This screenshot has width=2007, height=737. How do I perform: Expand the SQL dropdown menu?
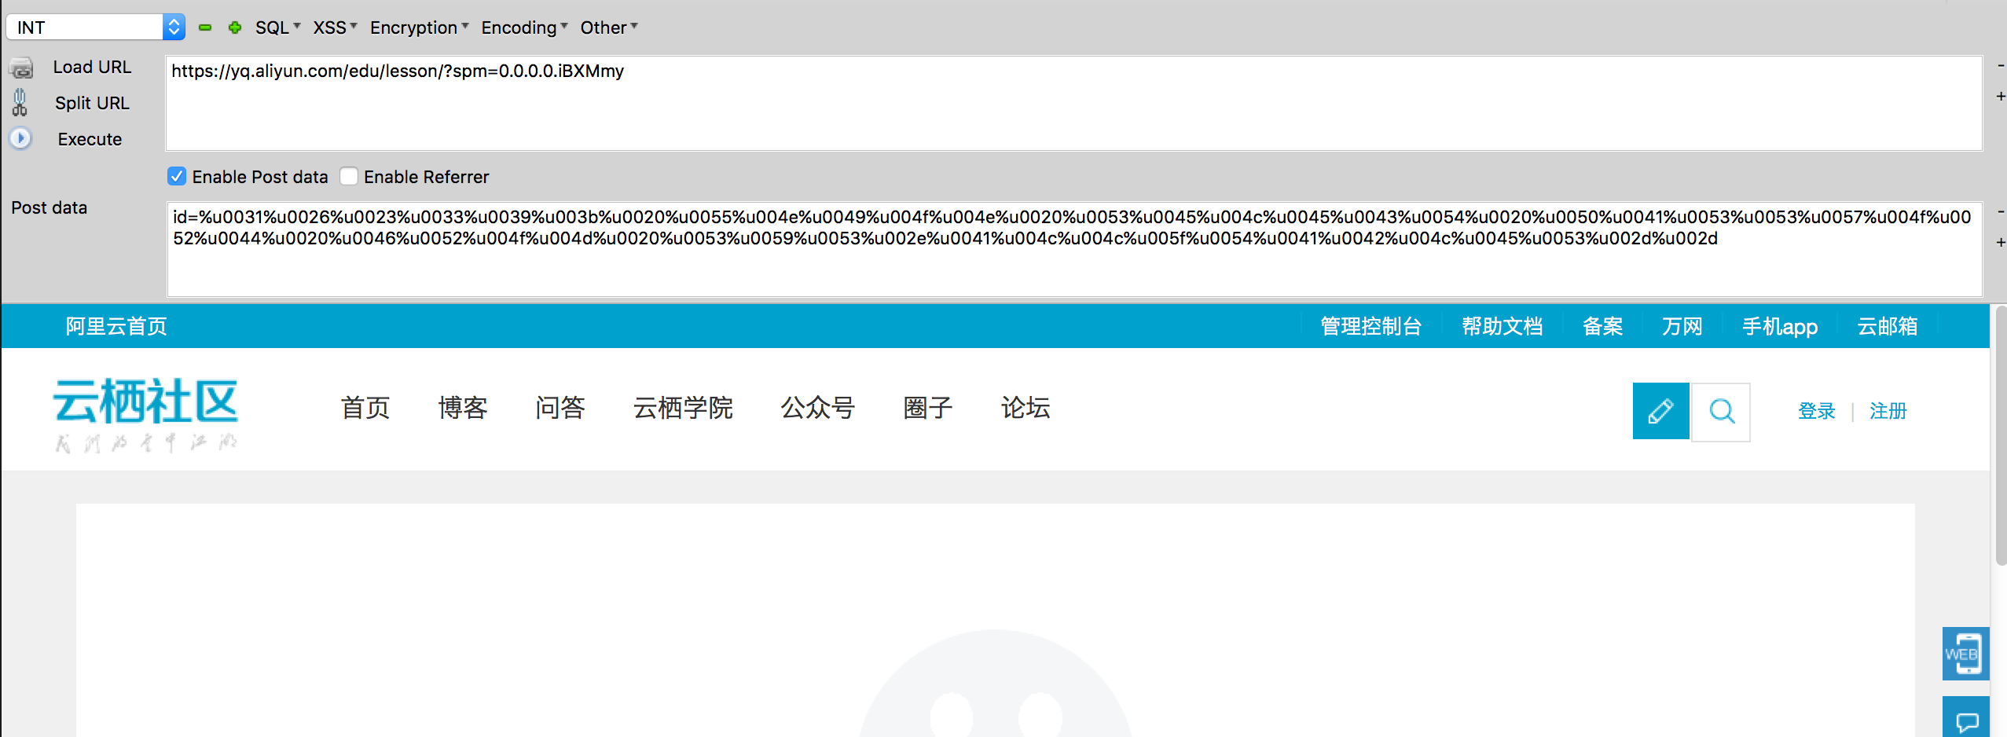[277, 27]
